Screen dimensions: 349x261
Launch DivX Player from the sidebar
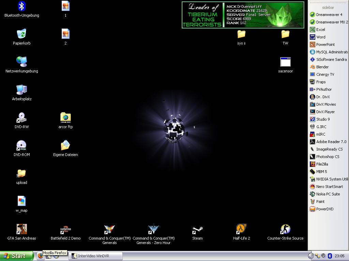[x=322, y=112]
